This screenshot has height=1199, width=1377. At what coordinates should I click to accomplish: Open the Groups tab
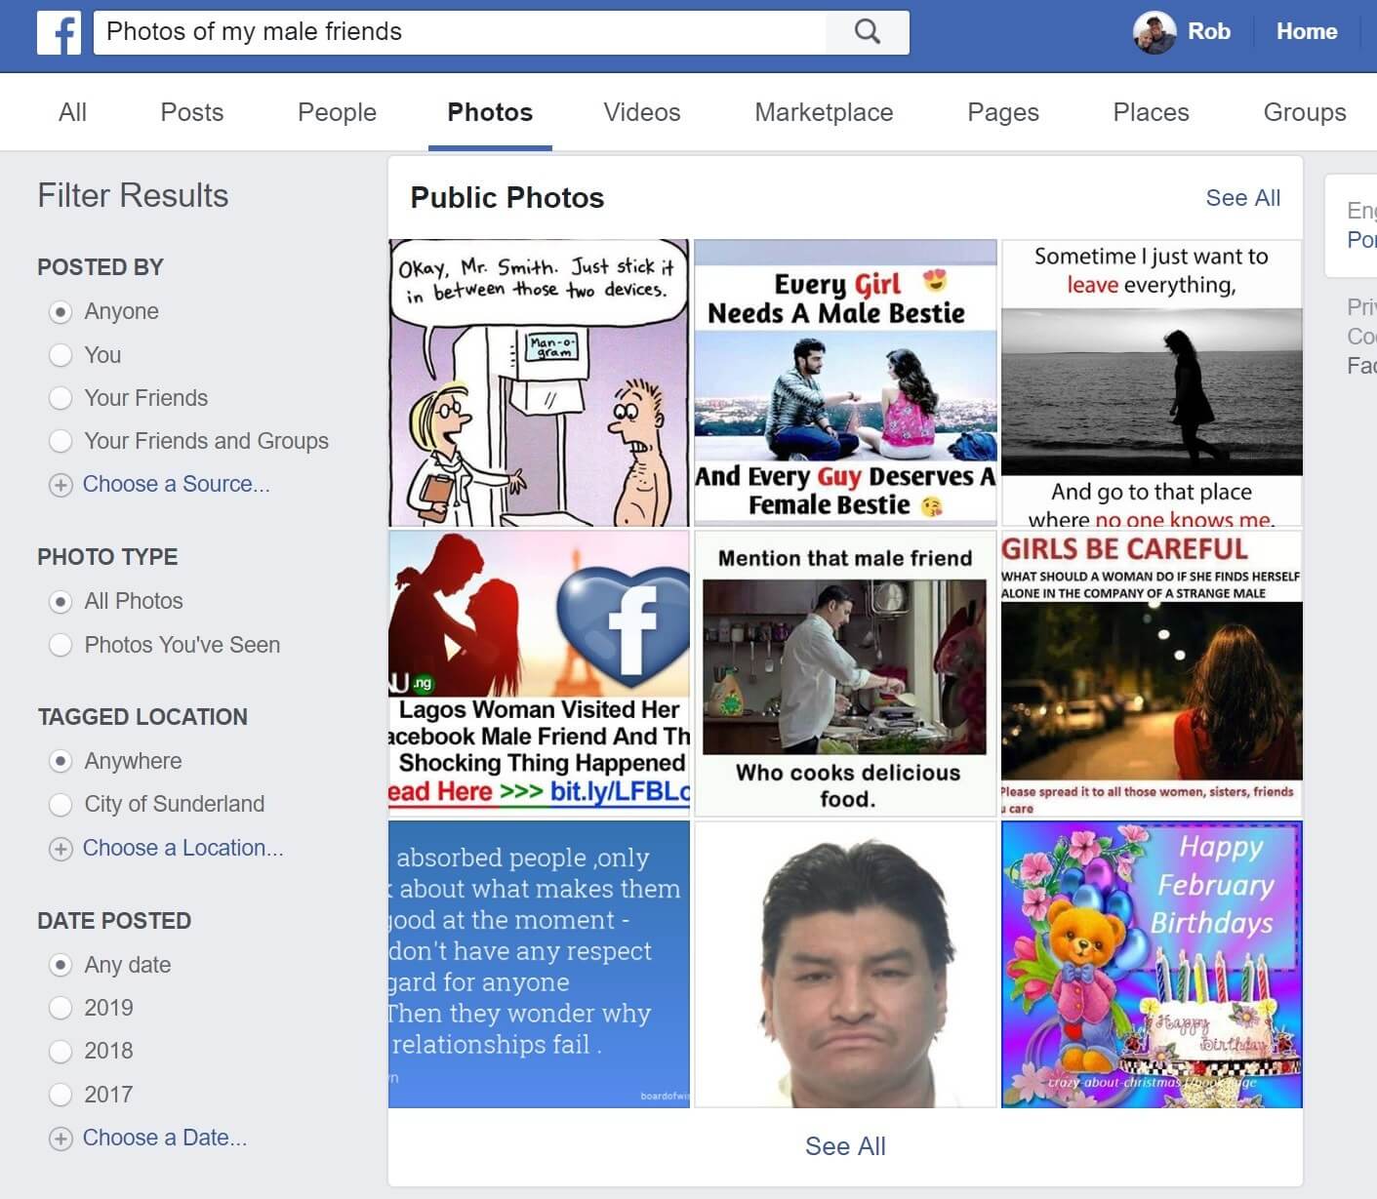tap(1305, 112)
